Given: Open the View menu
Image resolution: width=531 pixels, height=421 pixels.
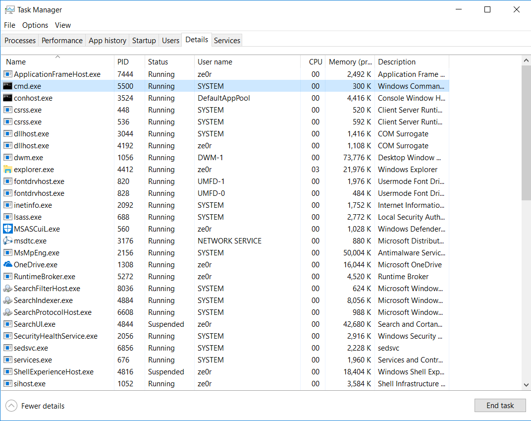Looking at the screenshot, I should click(63, 25).
